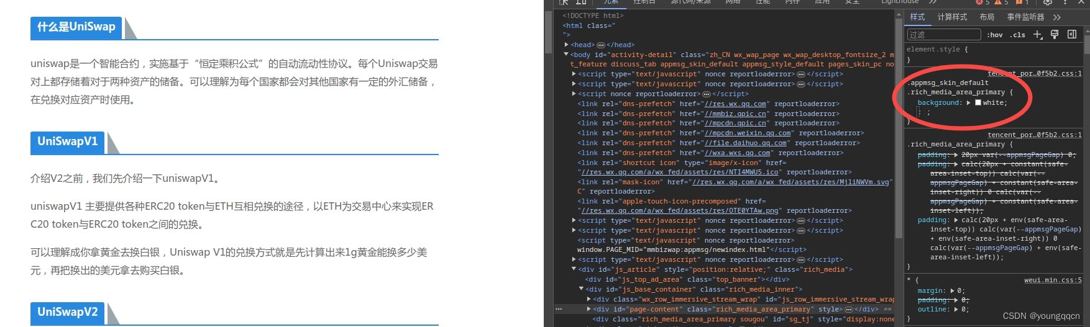Select the <!DOCTYPE html> line
1090x327 pixels.
[x=593, y=16]
